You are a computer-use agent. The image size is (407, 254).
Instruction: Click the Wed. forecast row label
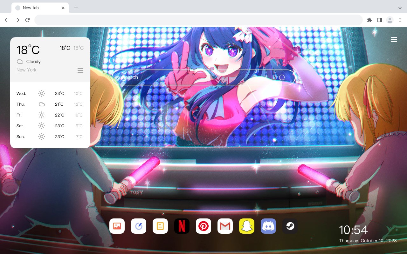(x=21, y=94)
